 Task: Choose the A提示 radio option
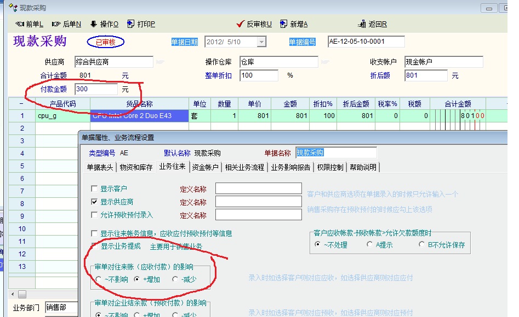[x=369, y=245]
